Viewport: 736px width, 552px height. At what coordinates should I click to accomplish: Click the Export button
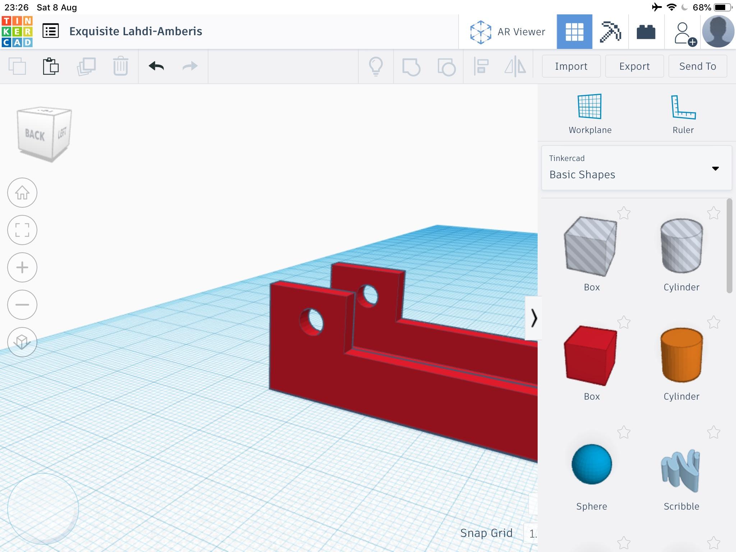634,67
